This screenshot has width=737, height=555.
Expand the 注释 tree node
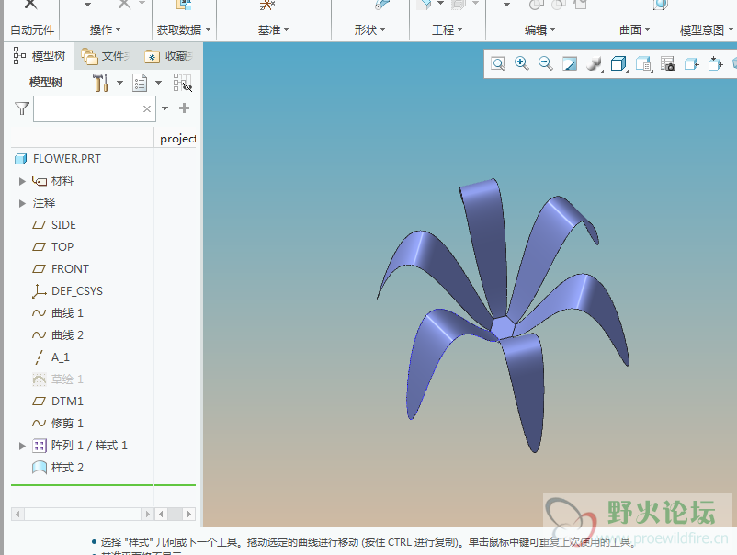tap(22, 203)
